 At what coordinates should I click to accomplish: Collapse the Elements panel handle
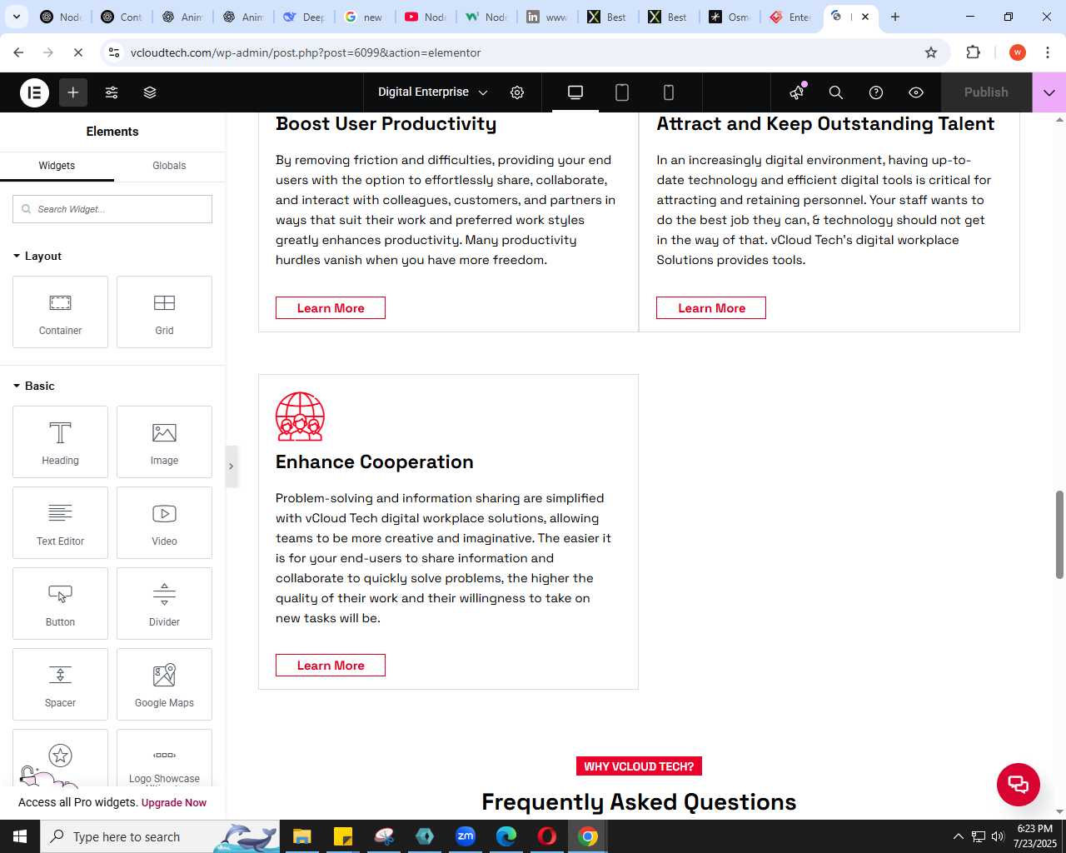click(x=232, y=466)
